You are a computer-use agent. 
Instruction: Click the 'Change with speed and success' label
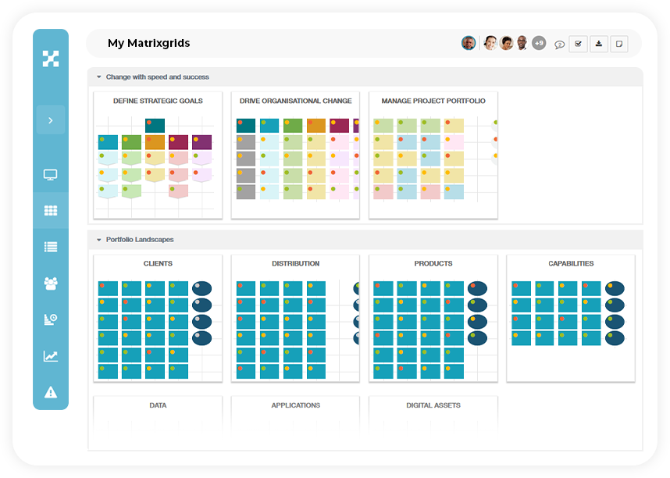coord(157,77)
